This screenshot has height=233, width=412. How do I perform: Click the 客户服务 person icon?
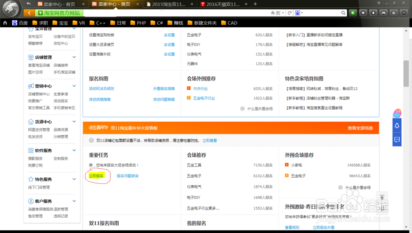click(x=31, y=201)
